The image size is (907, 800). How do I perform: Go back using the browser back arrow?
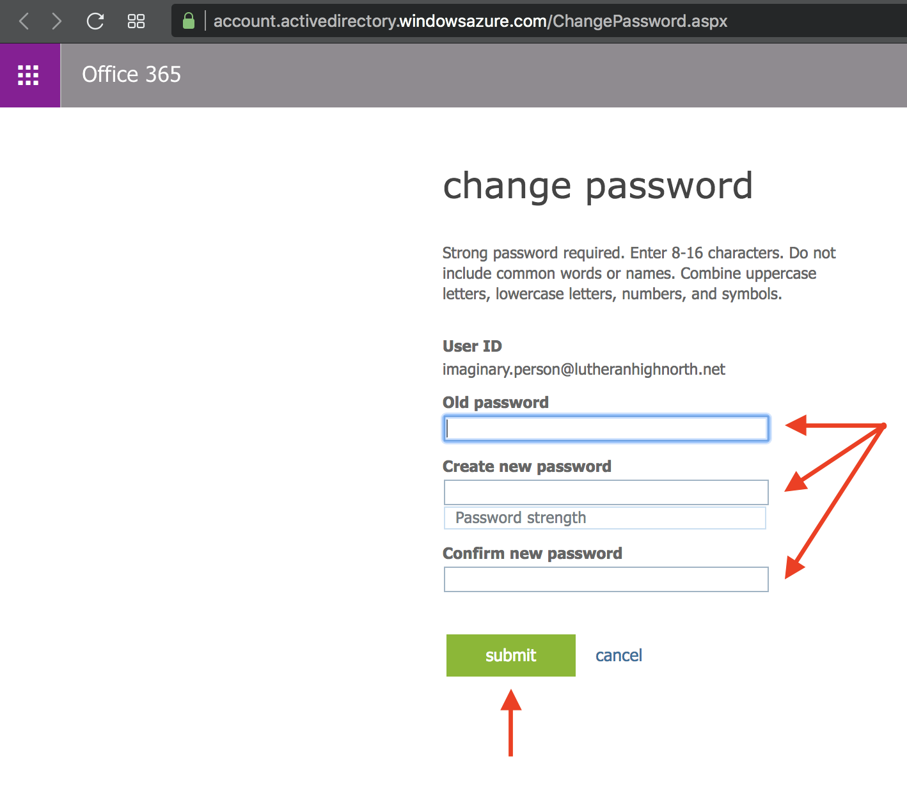click(x=24, y=21)
